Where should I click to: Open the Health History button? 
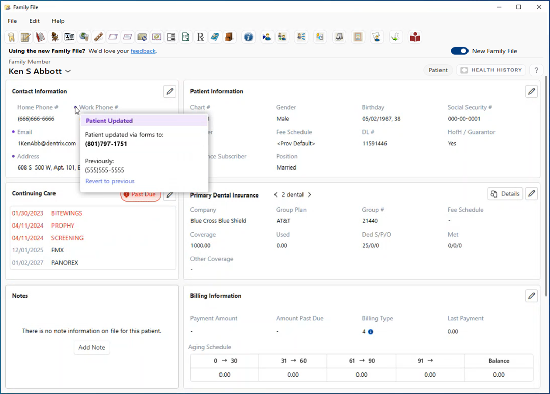(x=491, y=70)
